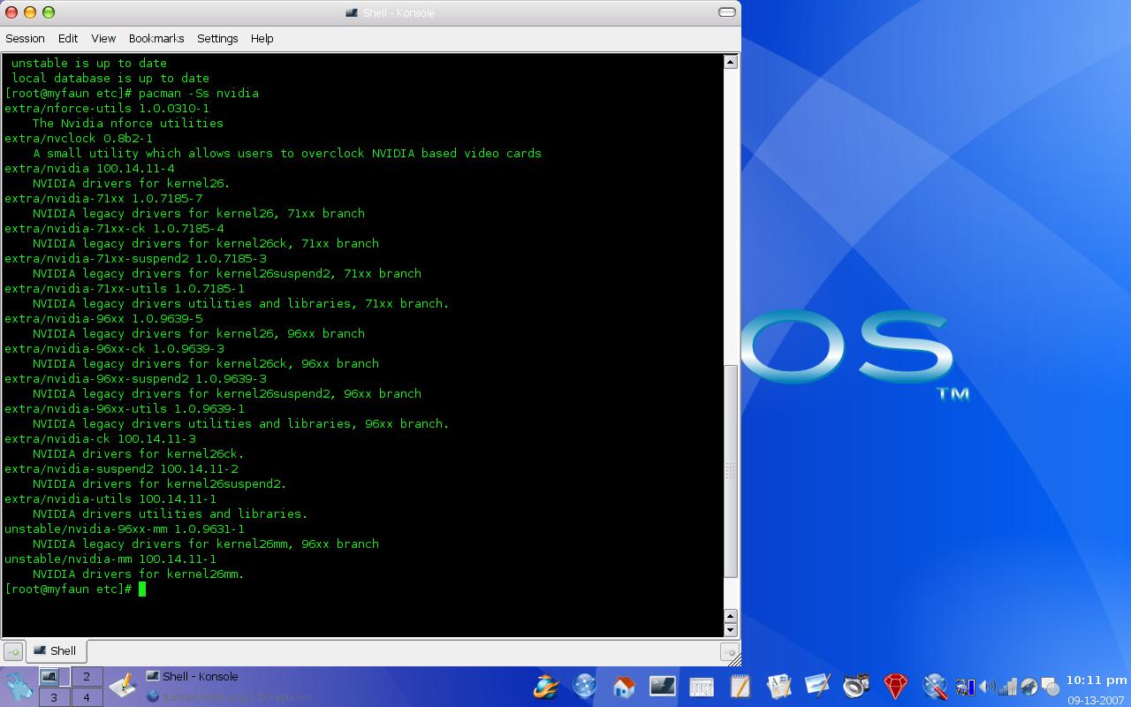Open the Edit menu
Screen dimensions: 1131x707
[x=68, y=38]
